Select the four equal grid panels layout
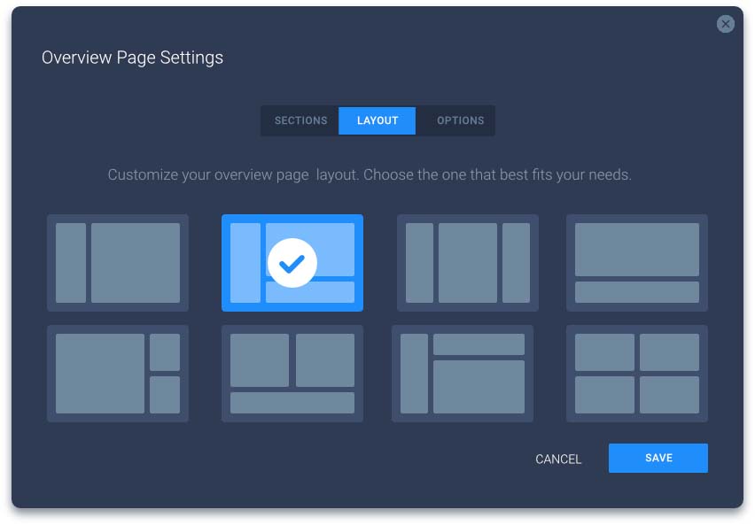 coord(636,374)
